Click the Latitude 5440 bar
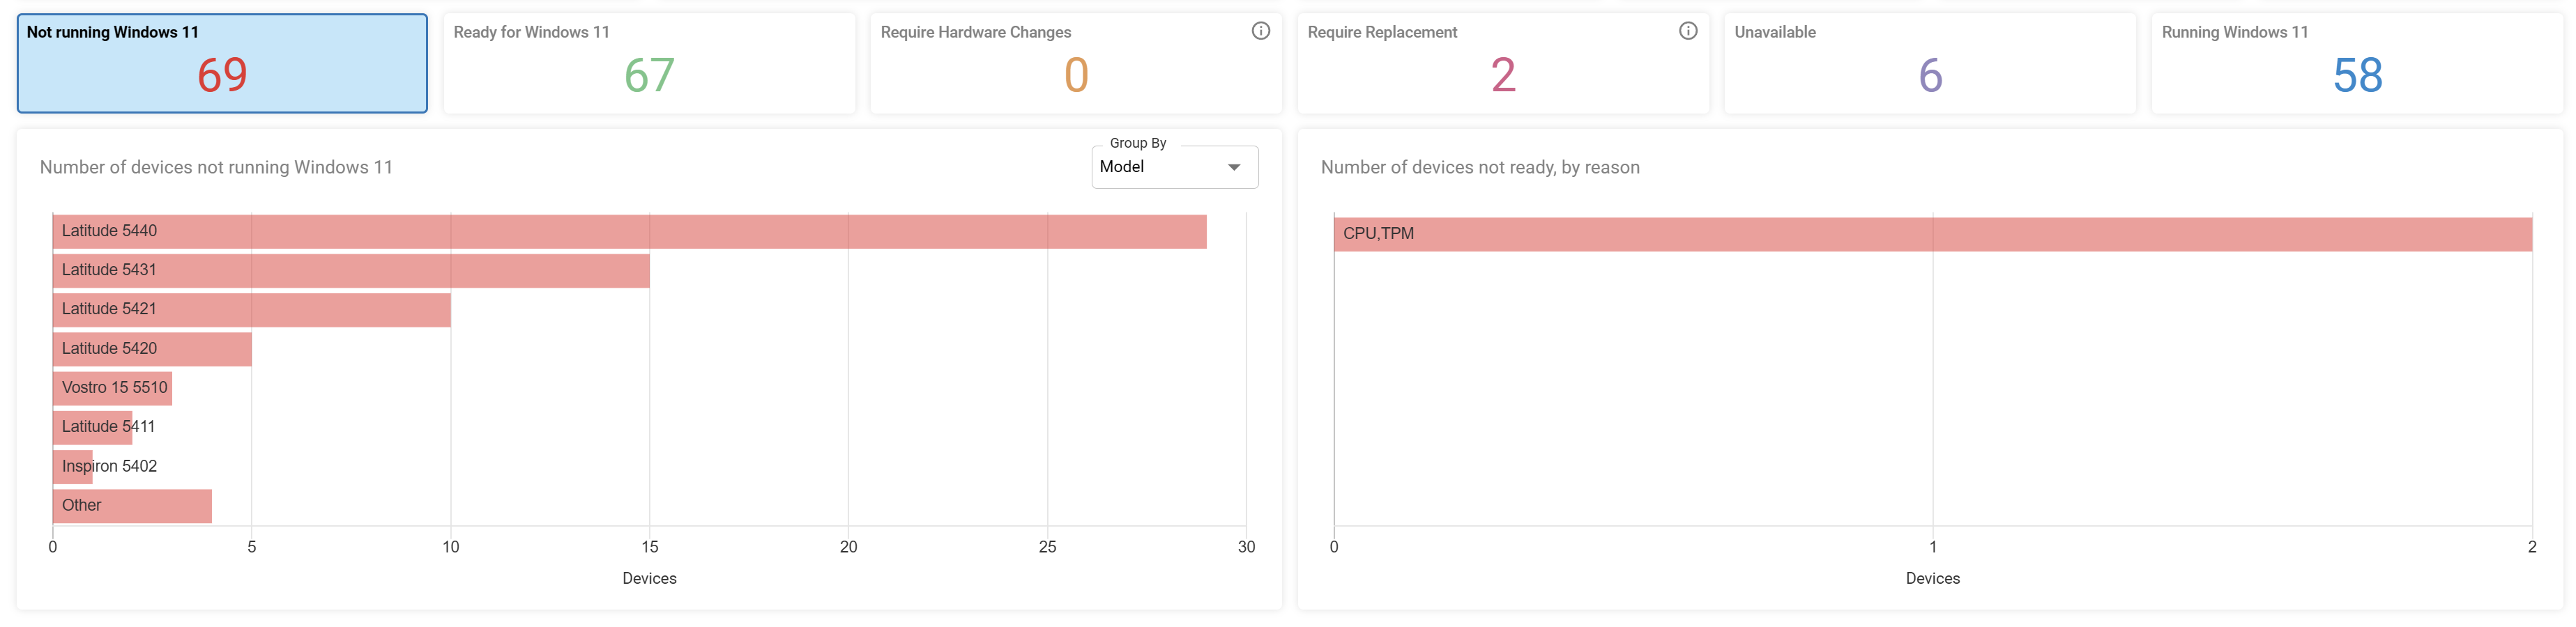 click(629, 231)
